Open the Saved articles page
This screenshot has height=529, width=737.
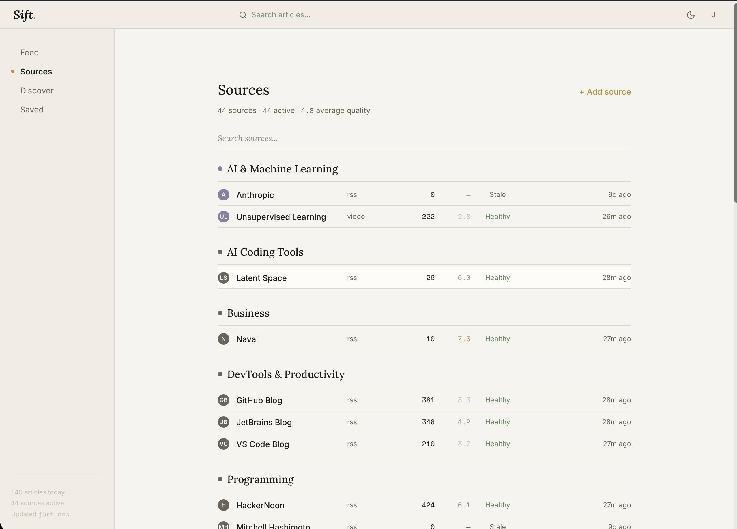point(31,109)
